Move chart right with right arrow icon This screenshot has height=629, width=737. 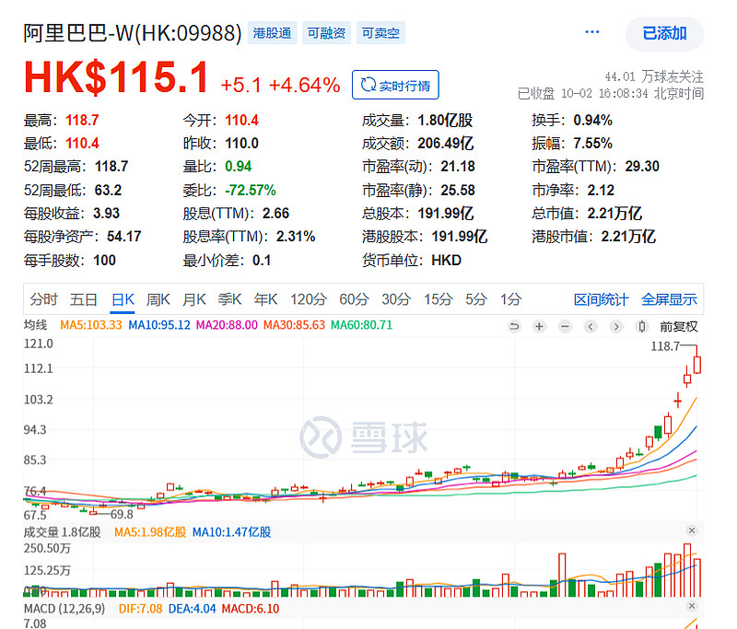point(616,326)
